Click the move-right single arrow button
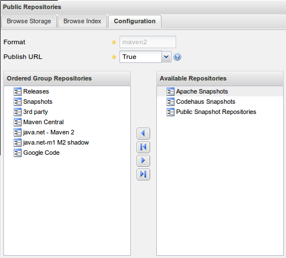The height and width of the screenshot is (258, 286). pos(143,160)
